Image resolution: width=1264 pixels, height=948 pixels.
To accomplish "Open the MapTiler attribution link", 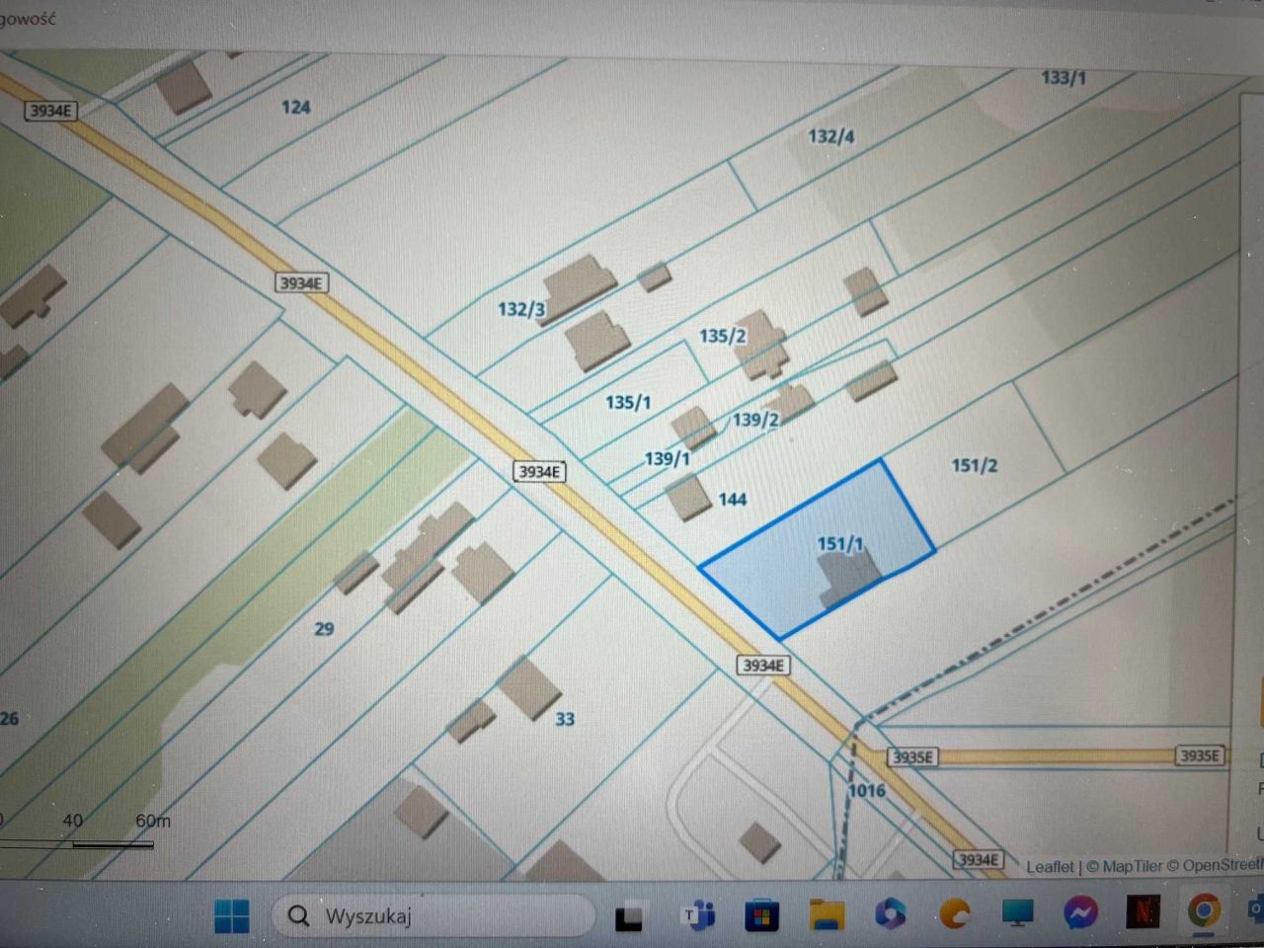I will pos(1132,866).
